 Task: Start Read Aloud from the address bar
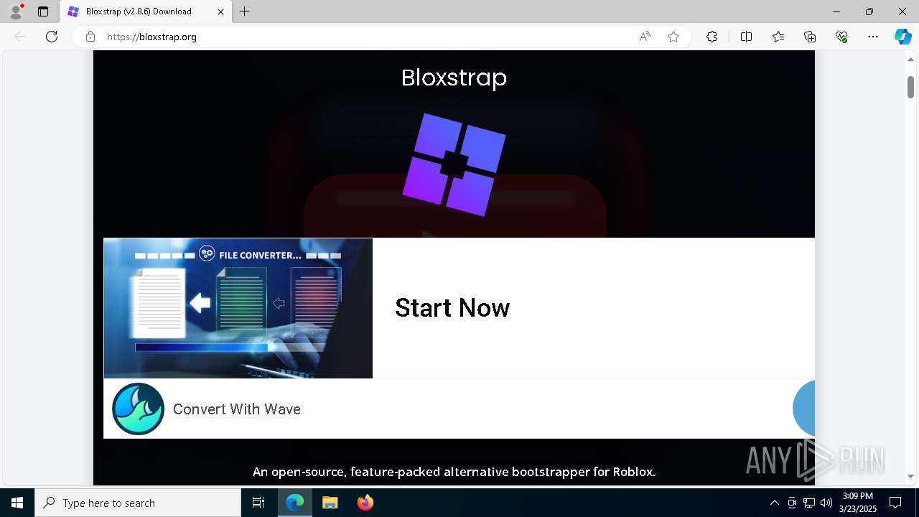click(x=645, y=37)
